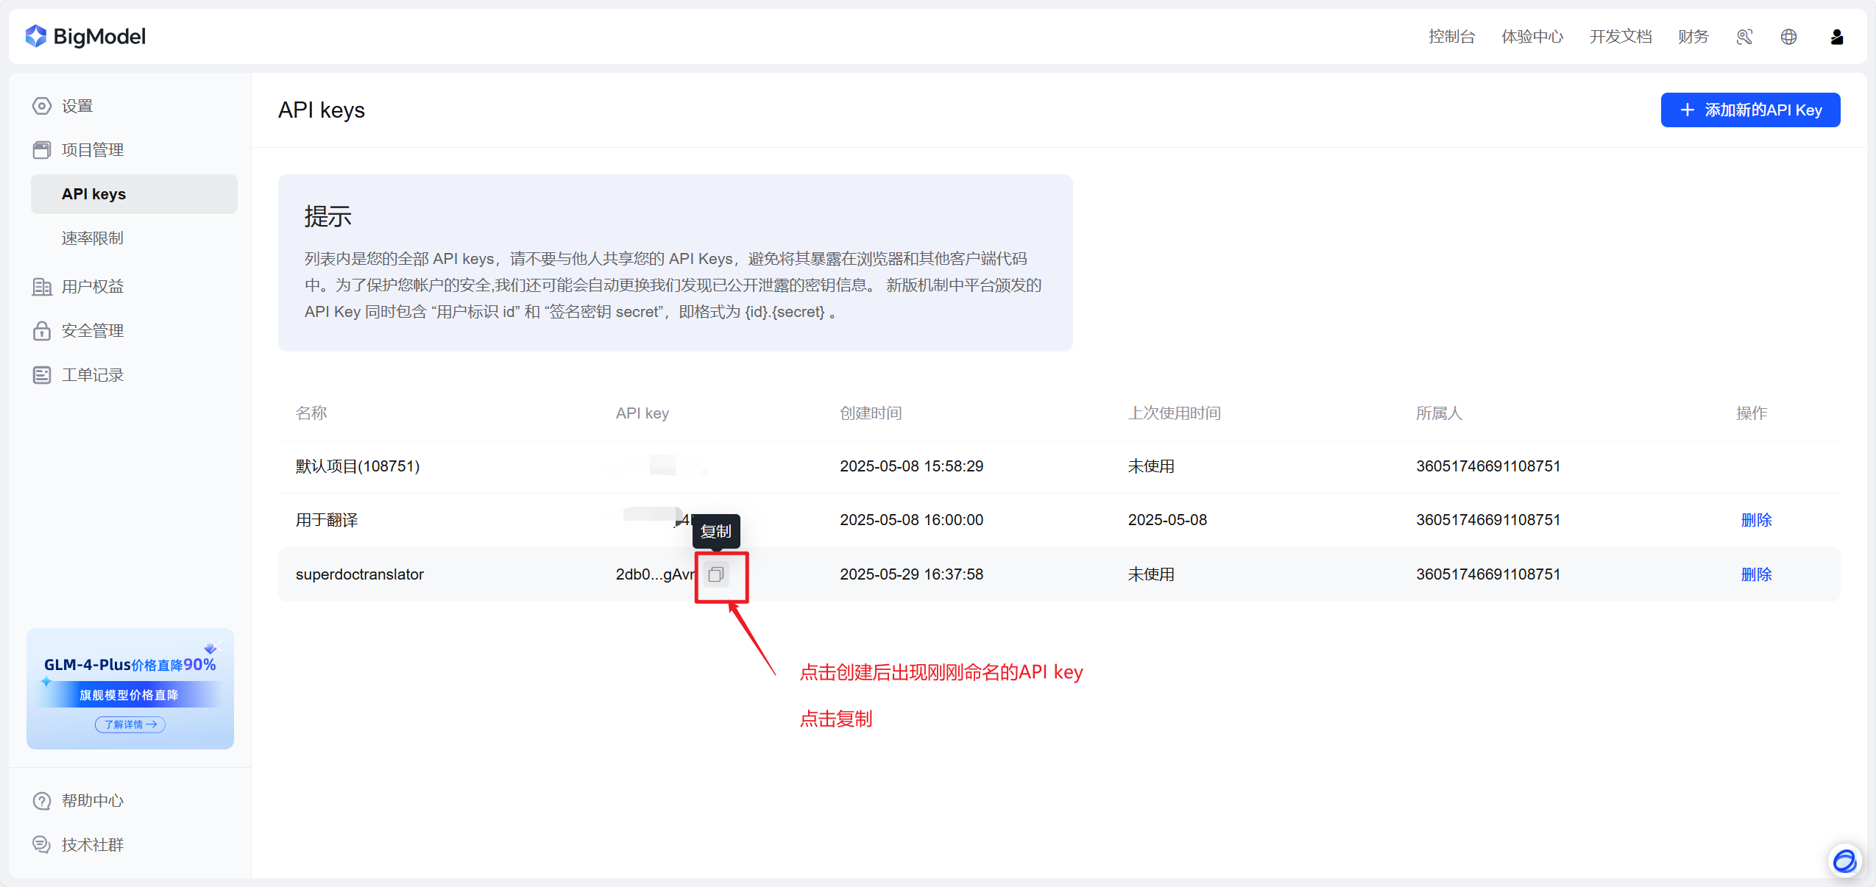This screenshot has width=1876, height=887.
Task: Open 帮助中心 at the sidebar bottom
Action: [92, 801]
